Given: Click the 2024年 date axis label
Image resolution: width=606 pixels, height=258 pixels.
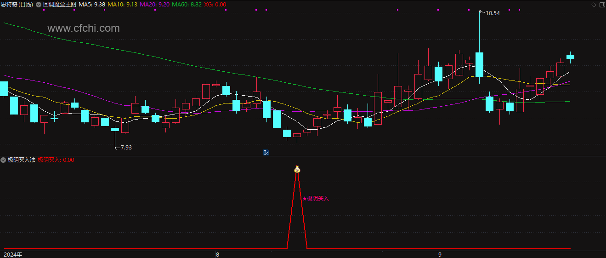Looking at the screenshot, I should pyautogui.click(x=13, y=254).
